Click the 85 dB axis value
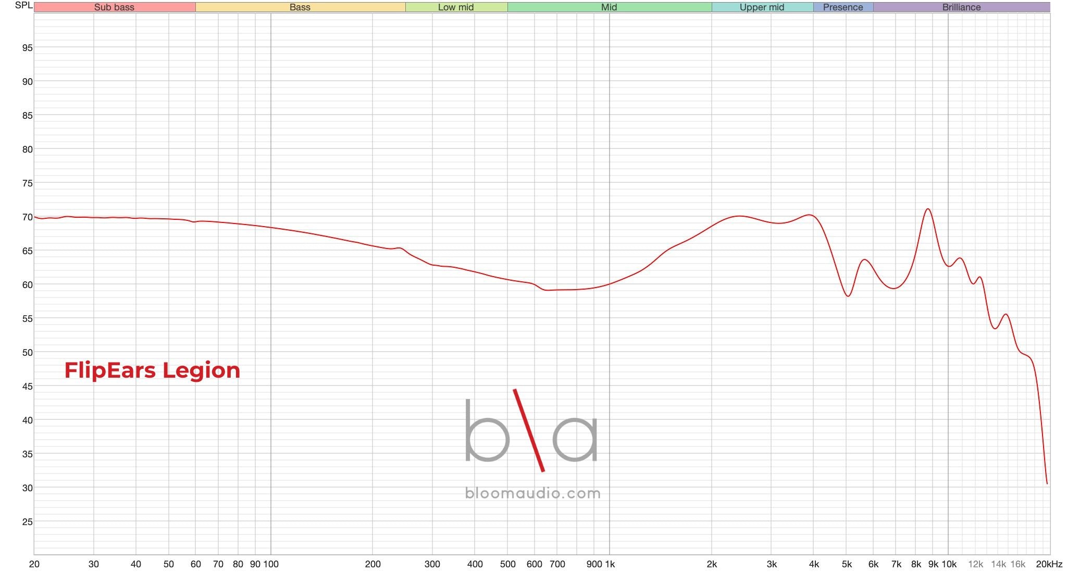 tap(27, 116)
